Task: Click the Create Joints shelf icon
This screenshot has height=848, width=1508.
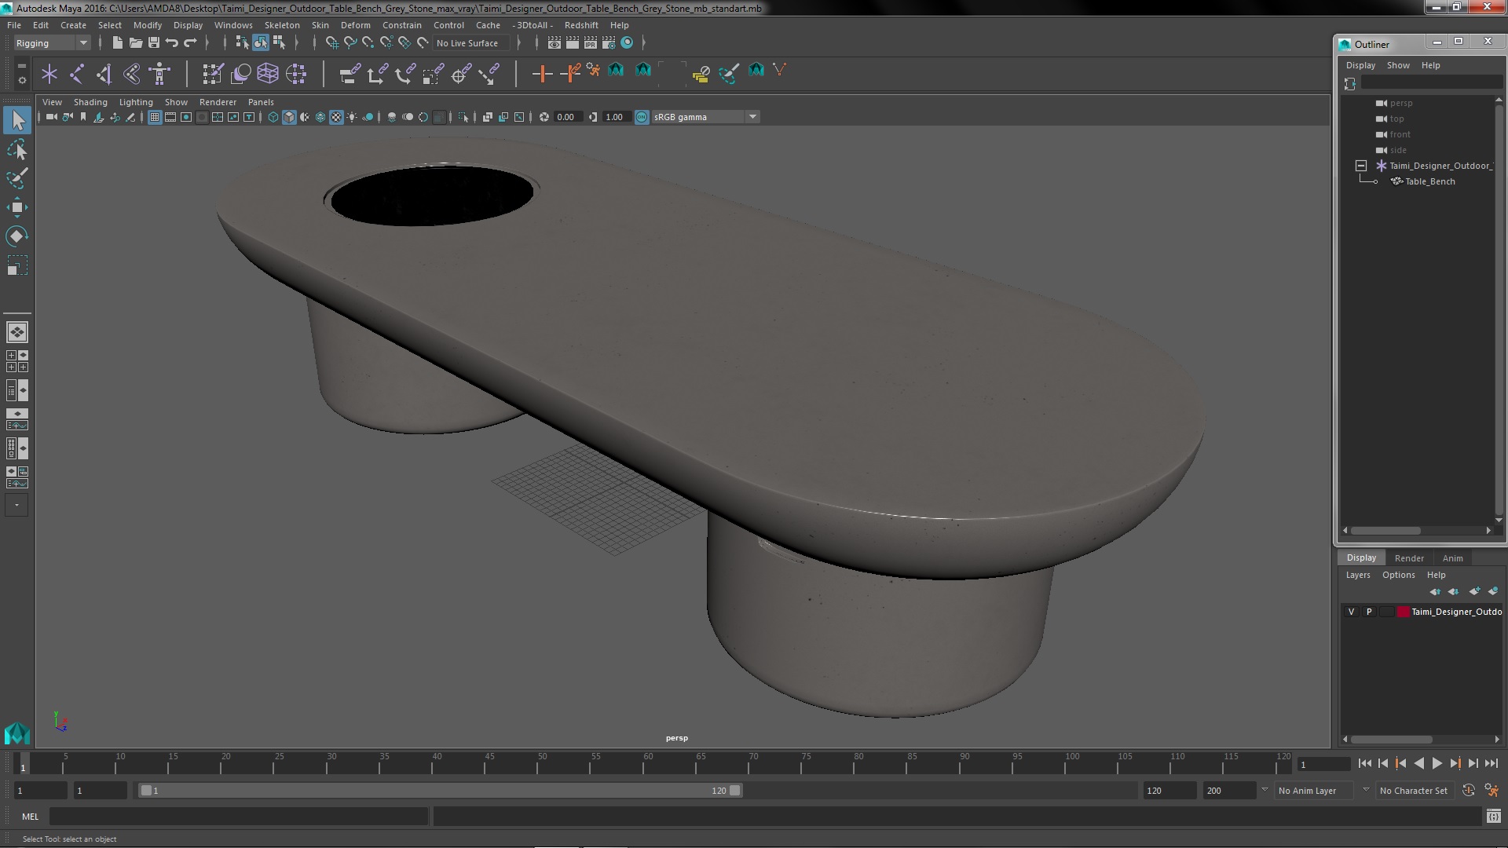Action: pos(77,74)
